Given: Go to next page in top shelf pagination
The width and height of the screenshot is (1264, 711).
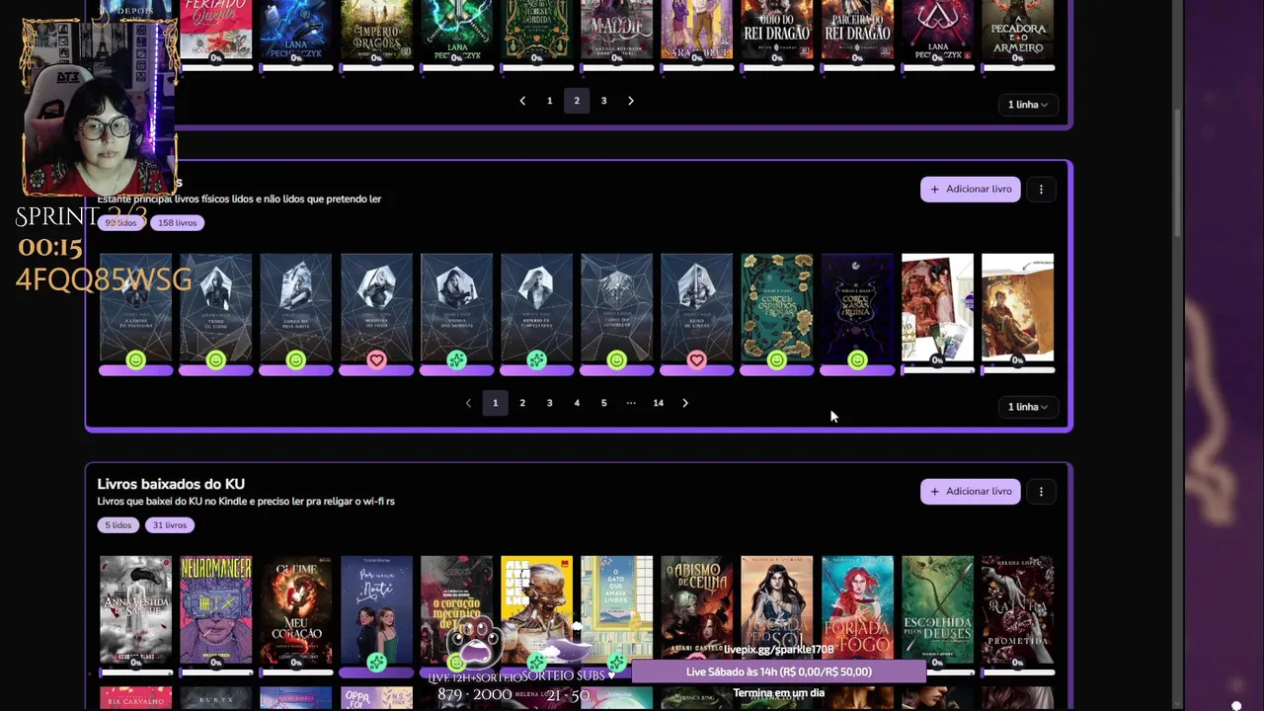Looking at the screenshot, I should 631,101.
